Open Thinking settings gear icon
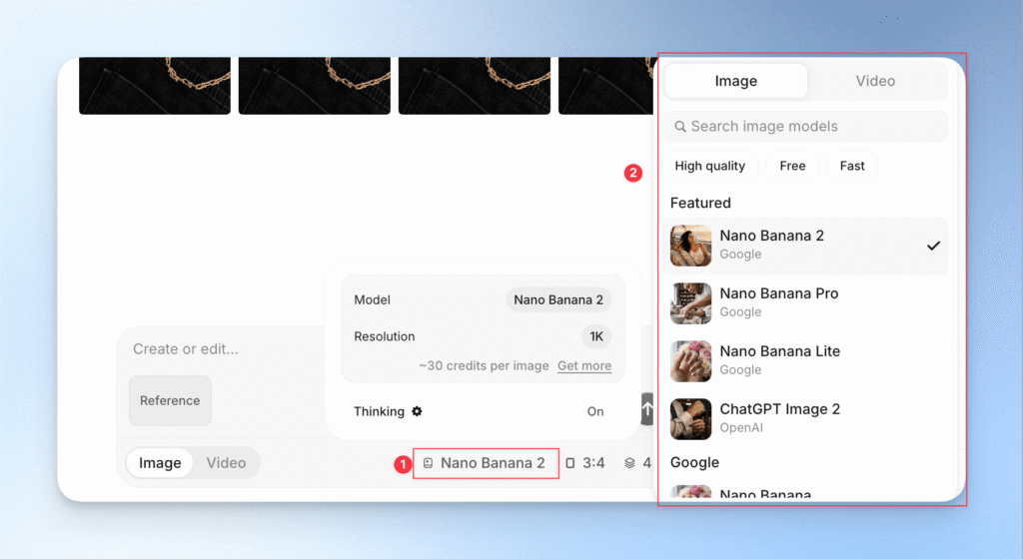The height and width of the screenshot is (559, 1023). tap(417, 411)
